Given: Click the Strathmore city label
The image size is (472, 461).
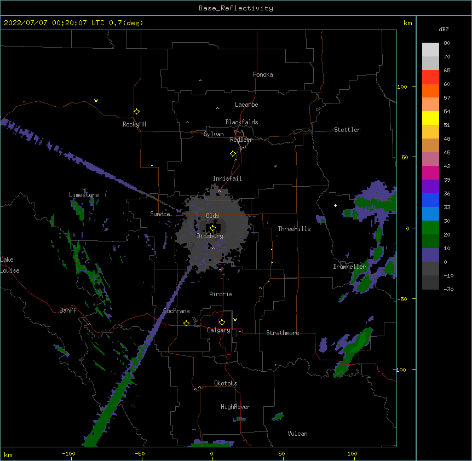Looking at the screenshot, I should 283,333.
